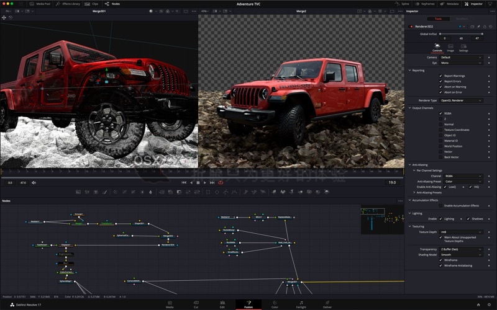Open the Eye dropdown set to Mono

point(461,63)
